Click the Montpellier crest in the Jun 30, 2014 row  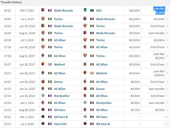pos(43,96)
